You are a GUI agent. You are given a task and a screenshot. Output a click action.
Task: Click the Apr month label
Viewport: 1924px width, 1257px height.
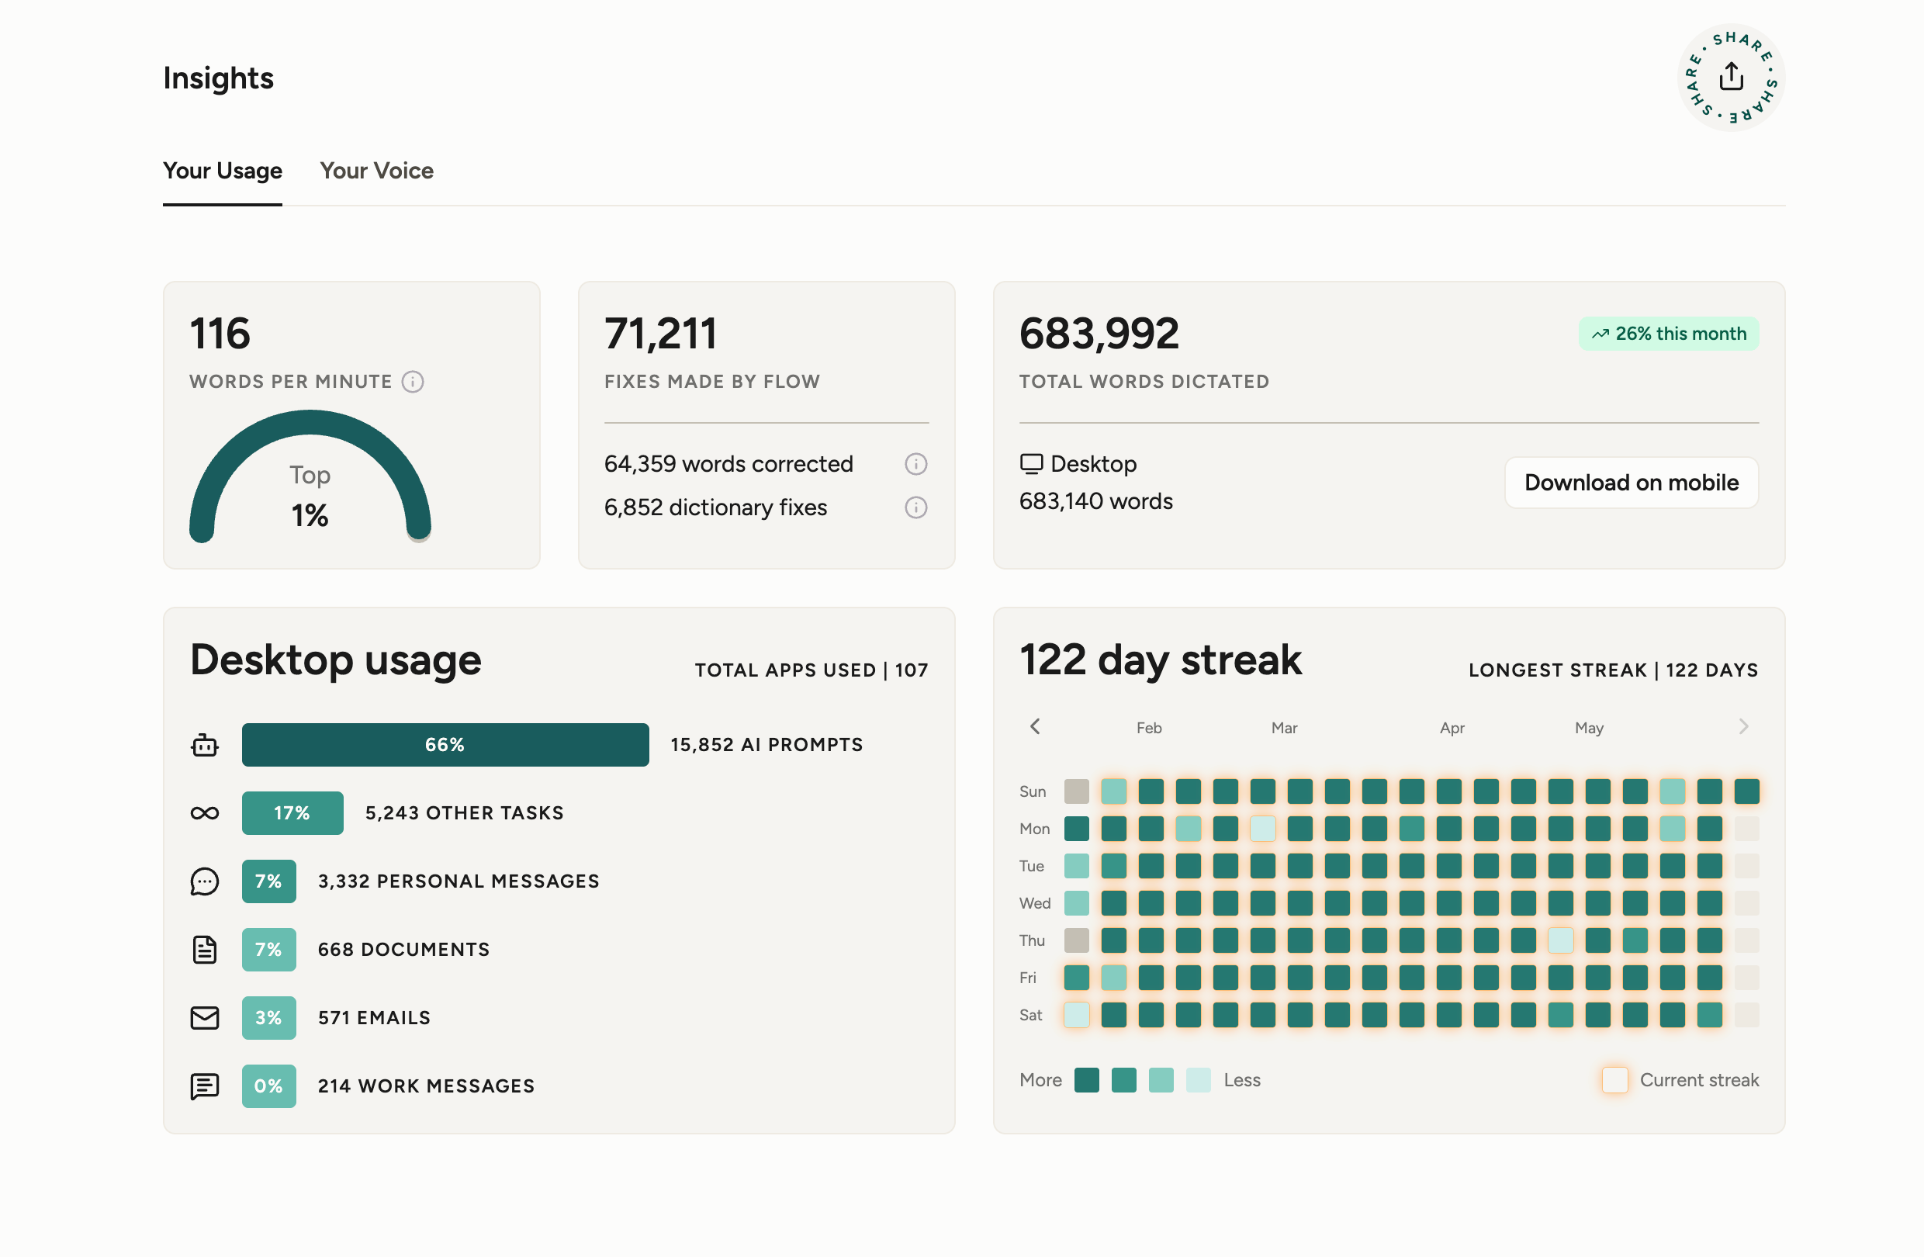pos(1452,729)
